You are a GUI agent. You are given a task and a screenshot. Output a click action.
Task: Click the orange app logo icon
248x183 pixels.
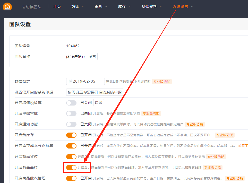point(7,6)
